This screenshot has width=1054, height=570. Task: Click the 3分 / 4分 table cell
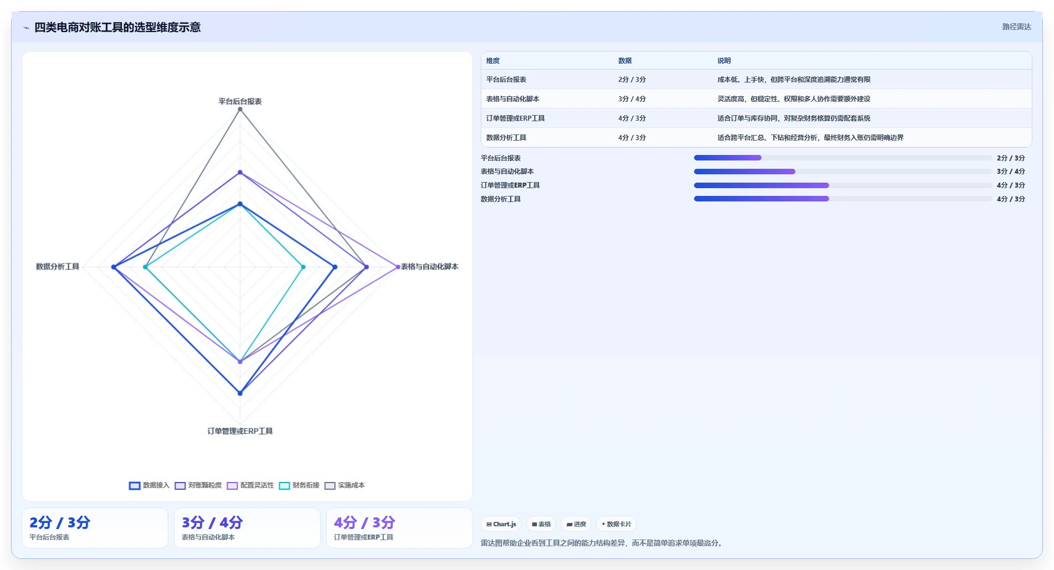click(x=632, y=99)
